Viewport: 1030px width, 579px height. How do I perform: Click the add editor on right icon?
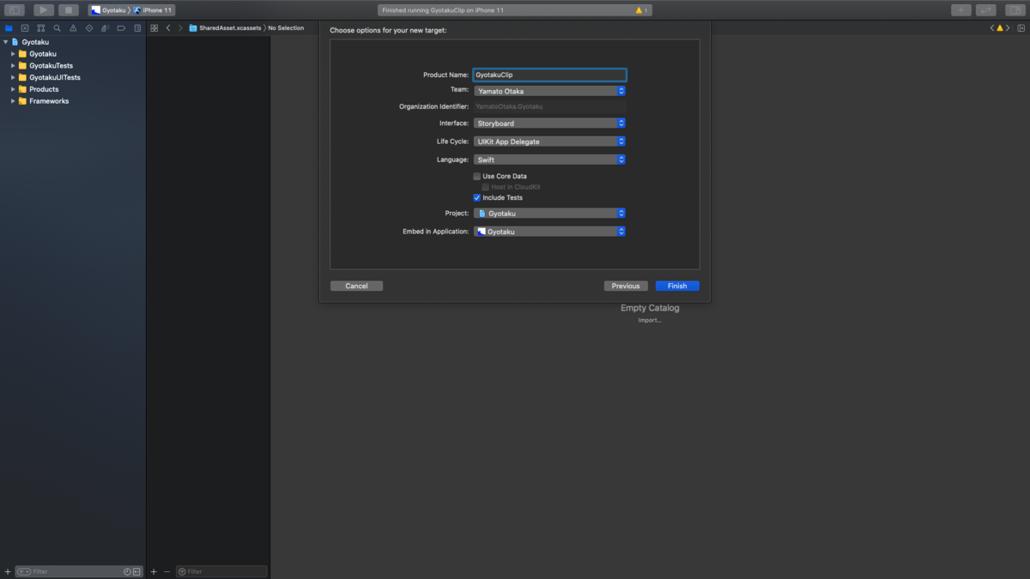tap(1021, 28)
